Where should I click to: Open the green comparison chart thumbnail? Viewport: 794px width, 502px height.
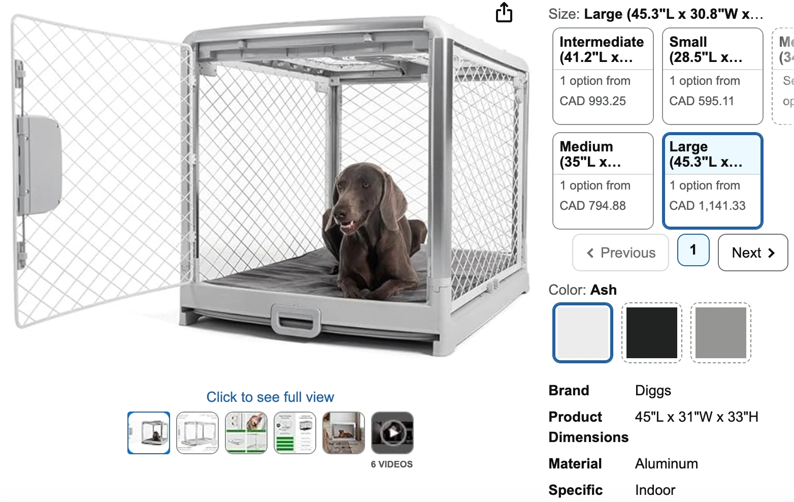click(295, 433)
